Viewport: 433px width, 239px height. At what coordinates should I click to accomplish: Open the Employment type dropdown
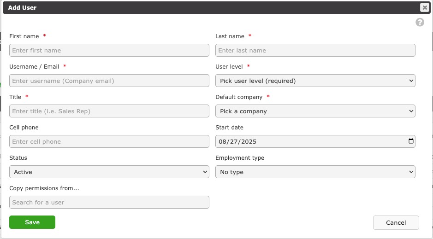coord(315,172)
